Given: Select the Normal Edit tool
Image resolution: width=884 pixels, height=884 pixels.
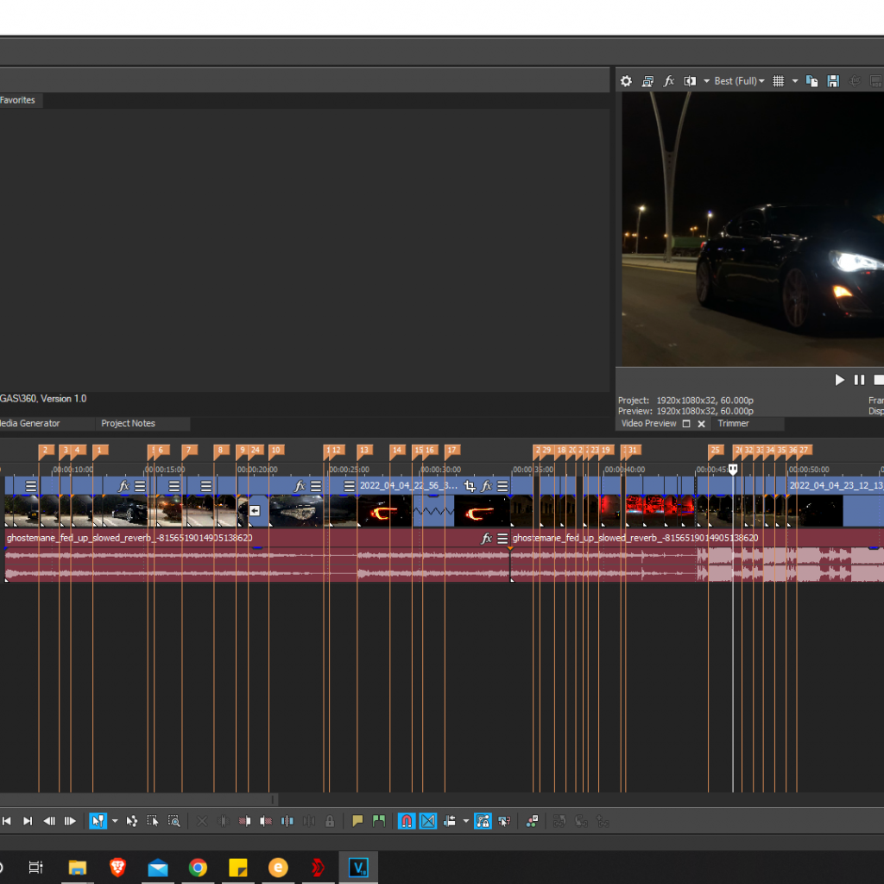Looking at the screenshot, I should click(98, 821).
